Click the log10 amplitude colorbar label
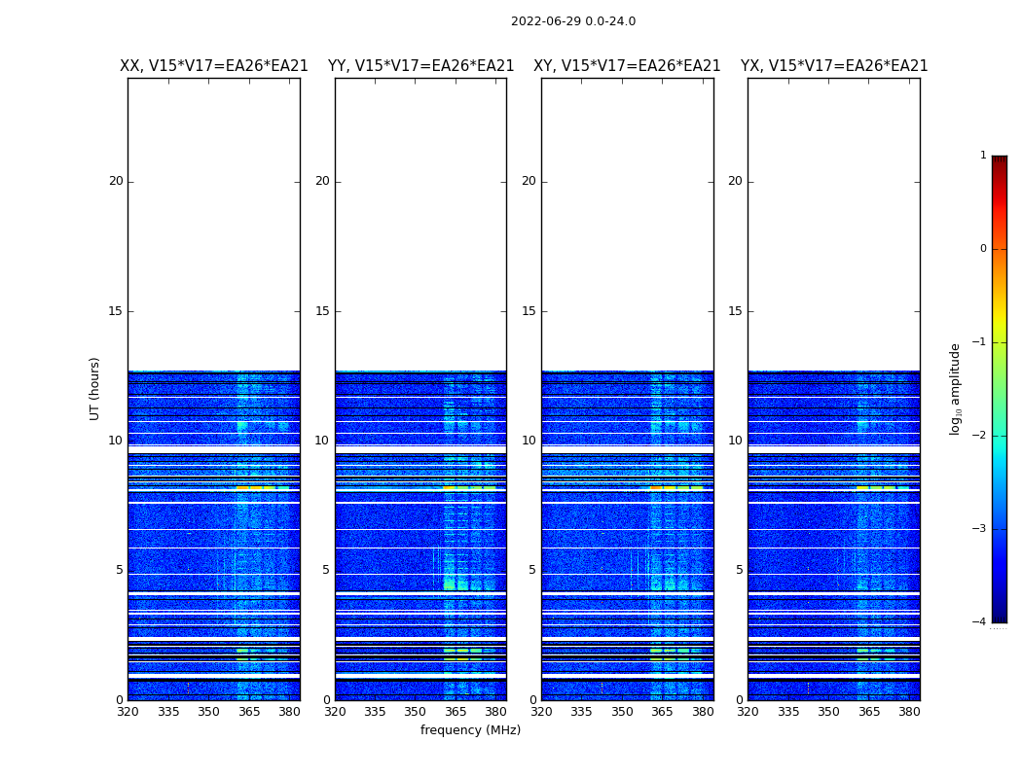Viewport: 1022px width, 778px height. point(956,388)
